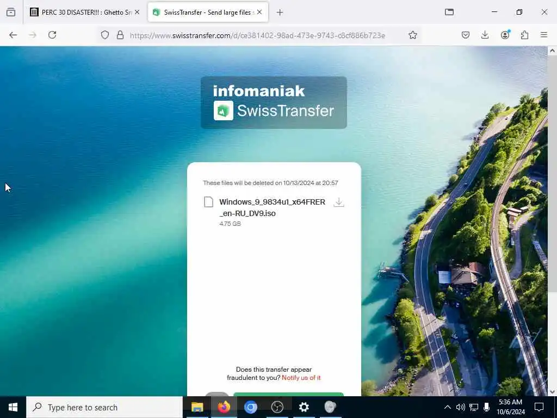Click the deletion date notice text

point(270,183)
